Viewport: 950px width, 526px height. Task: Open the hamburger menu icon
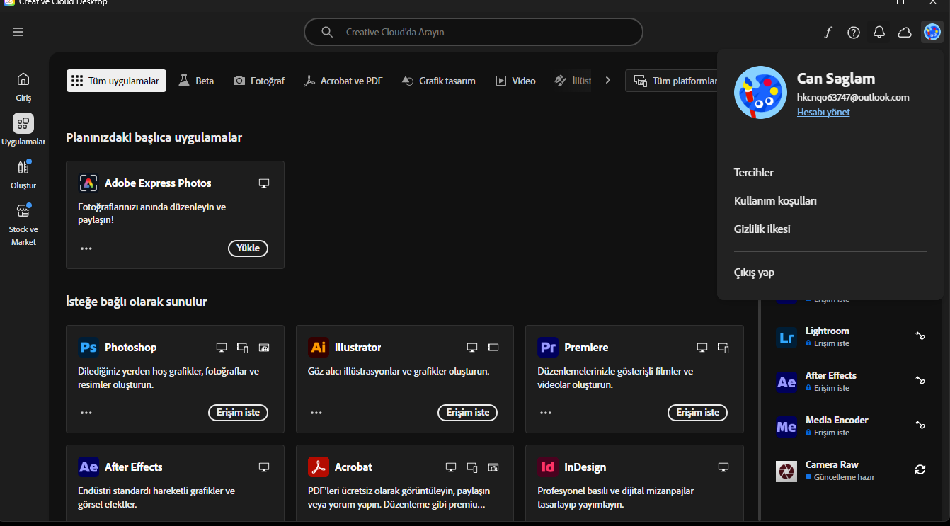(x=18, y=32)
